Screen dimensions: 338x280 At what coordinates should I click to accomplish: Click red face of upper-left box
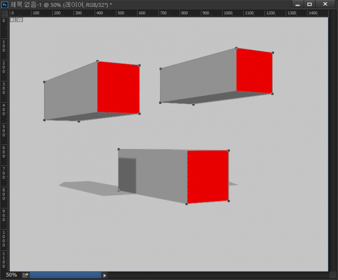click(118, 88)
